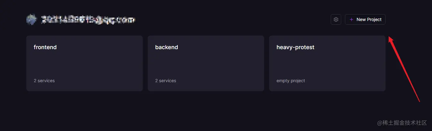Screen dimensions: 432x131
Task: Click blank middle area of backend card
Action: (x=206, y=64)
